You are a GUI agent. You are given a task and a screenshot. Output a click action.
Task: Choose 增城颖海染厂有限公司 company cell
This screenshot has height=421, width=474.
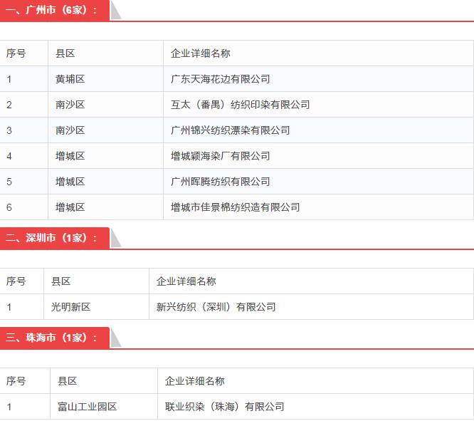[221, 156]
